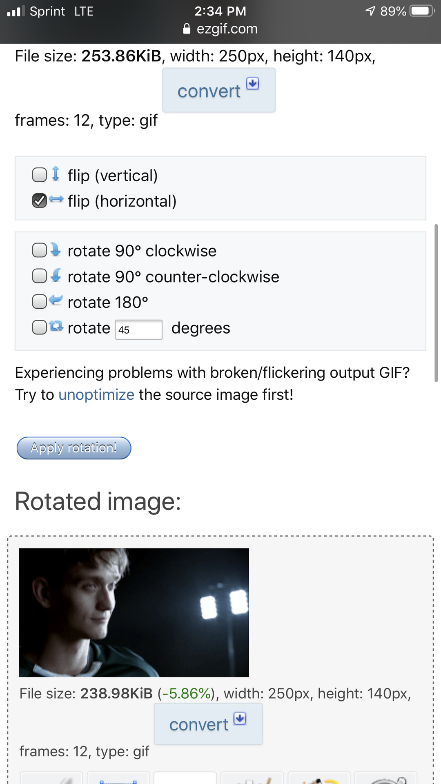Screen dimensions: 441x784
Task: Click the custom-degrees rotate icon
Action: click(x=56, y=326)
